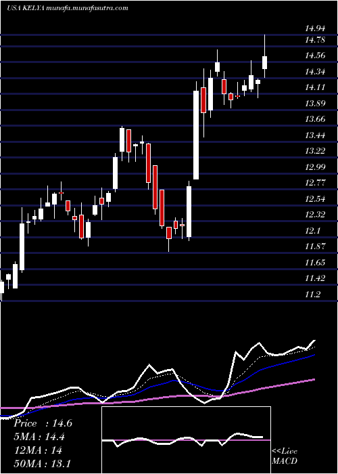Viewport: 338px width, 474px height.
Task: Click the 12.32 price axis label
Action: coord(315,215)
